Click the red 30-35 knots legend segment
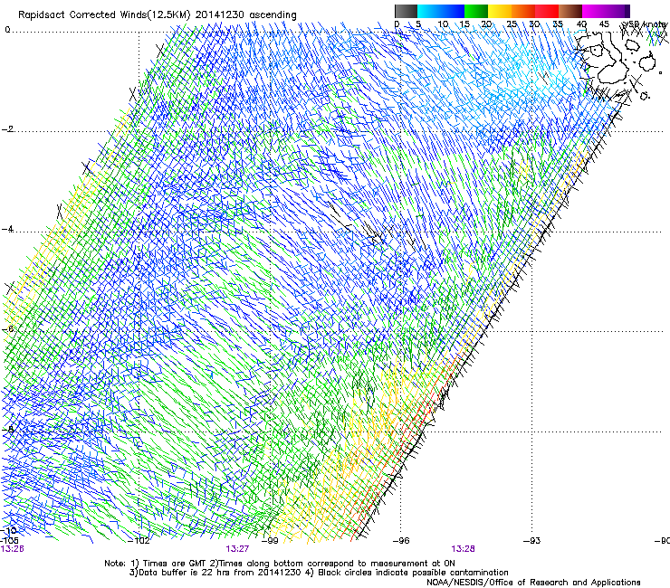Viewport: 670px width, 588px height. (547, 11)
